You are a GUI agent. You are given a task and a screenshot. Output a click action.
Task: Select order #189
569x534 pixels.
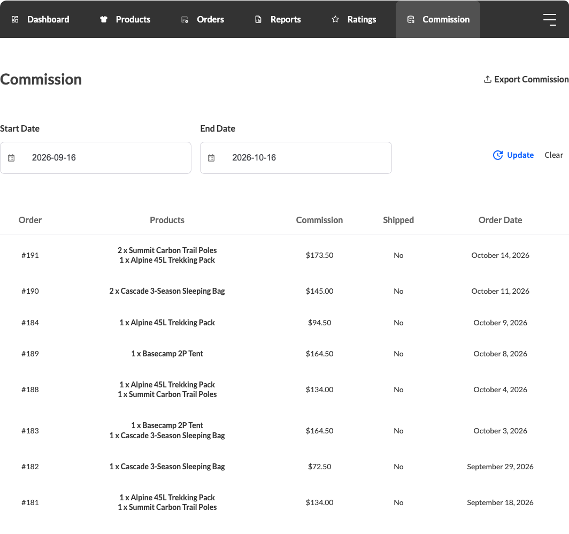pos(30,354)
